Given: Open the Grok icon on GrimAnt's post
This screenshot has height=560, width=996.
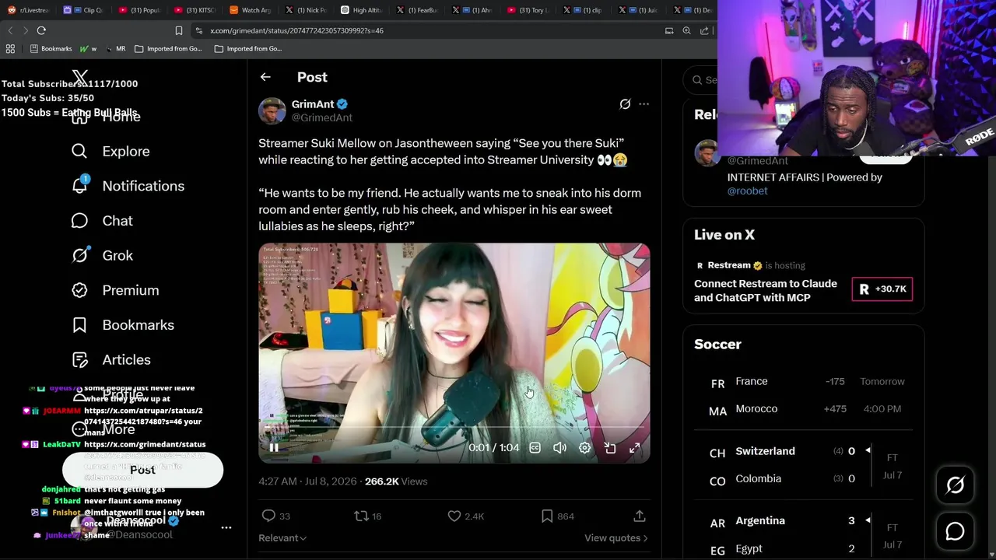Looking at the screenshot, I should coord(625,104).
